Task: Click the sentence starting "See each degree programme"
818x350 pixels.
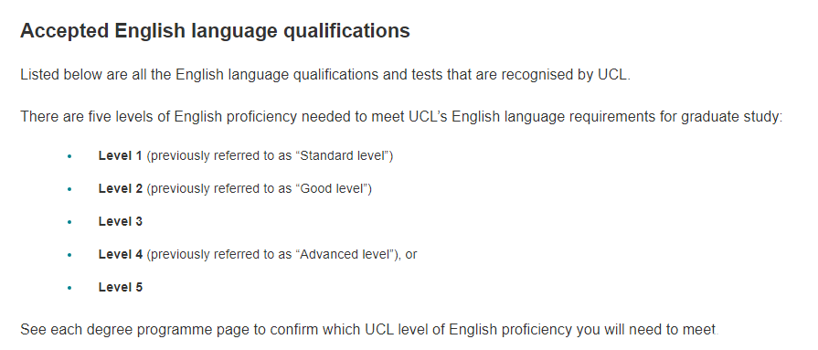Action: click(369, 330)
